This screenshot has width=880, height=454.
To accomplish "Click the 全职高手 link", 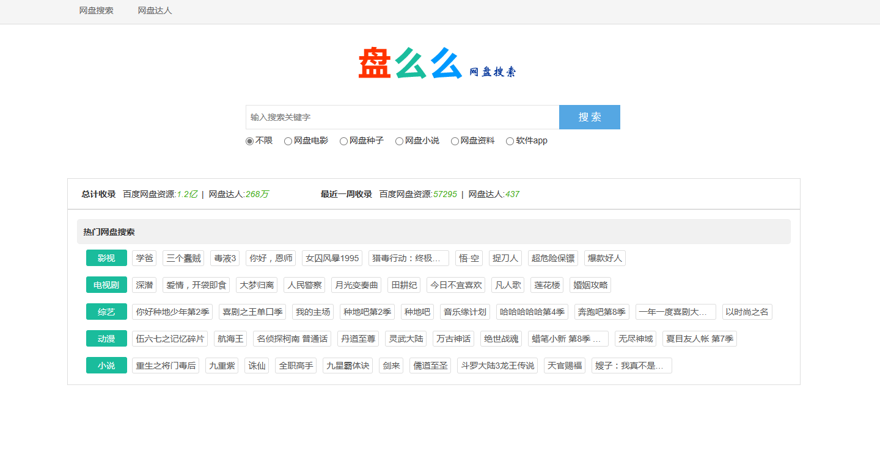I will pos(296,366).
